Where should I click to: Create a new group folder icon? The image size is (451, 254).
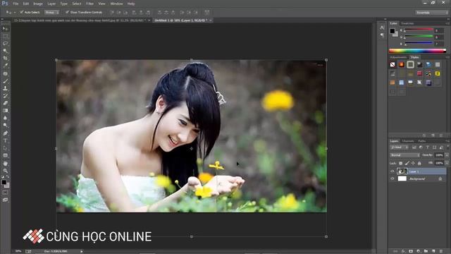(426, 251)
